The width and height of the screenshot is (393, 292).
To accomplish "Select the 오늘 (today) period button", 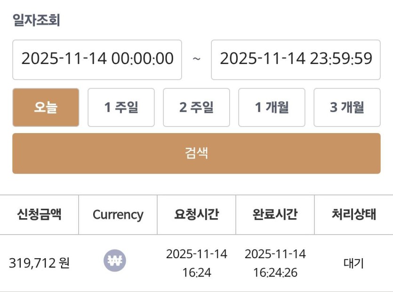I will coord(46,107).
